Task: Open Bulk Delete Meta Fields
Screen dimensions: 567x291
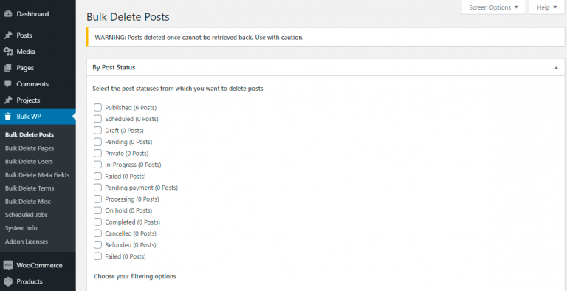Action: (37, 175)
